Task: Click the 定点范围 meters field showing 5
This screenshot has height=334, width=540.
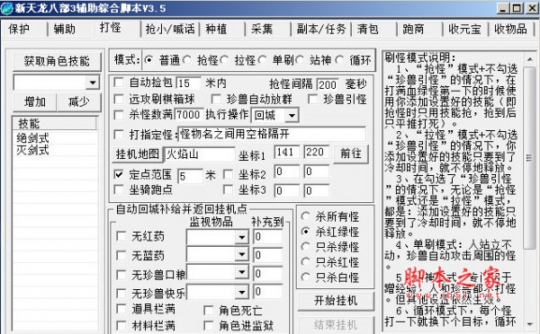Action: pos(190,176)
